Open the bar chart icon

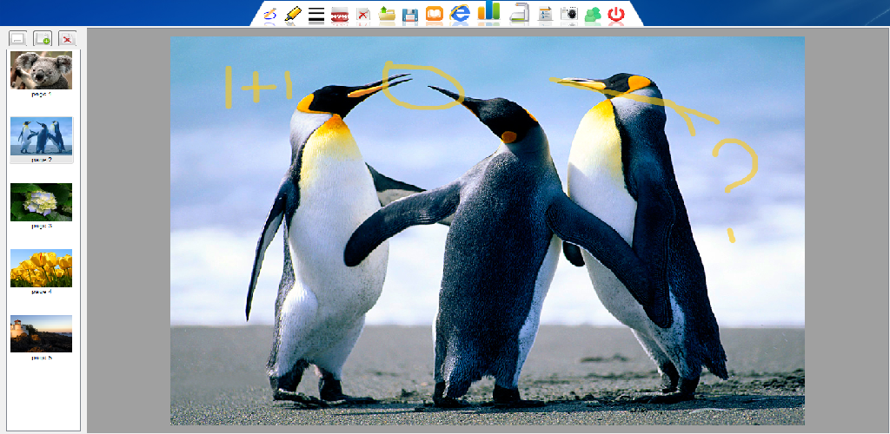[488, 12]
